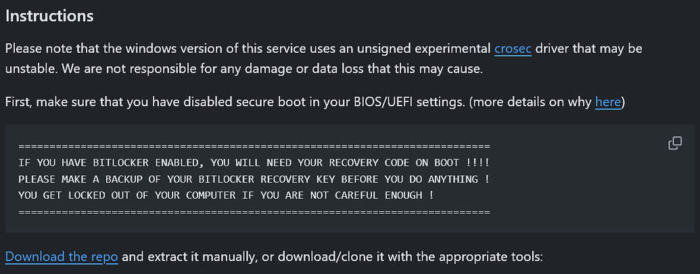Click the Instructions heading

click(49, 16)
